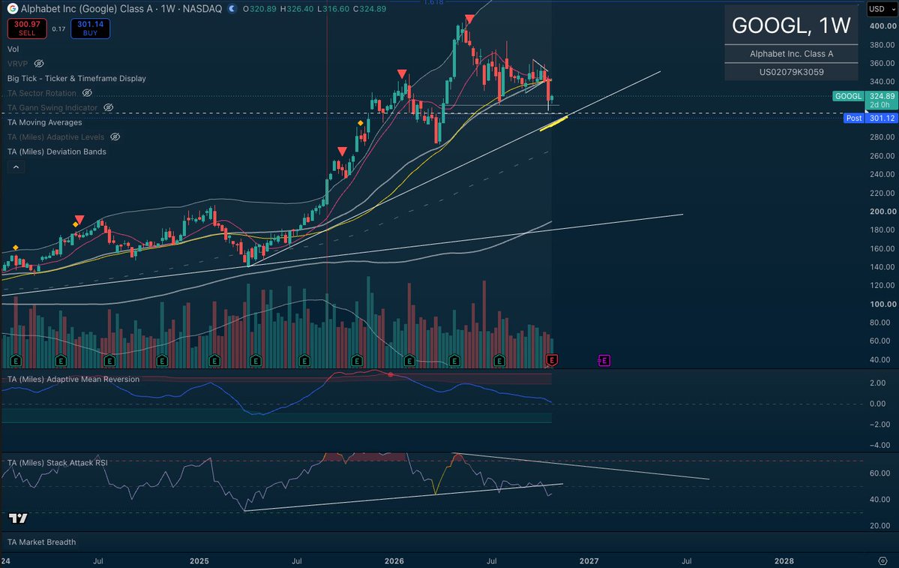Screen dimensions: 899x568
Task: Click the large GOOGL, 1W ticker display
Action: 791,26
